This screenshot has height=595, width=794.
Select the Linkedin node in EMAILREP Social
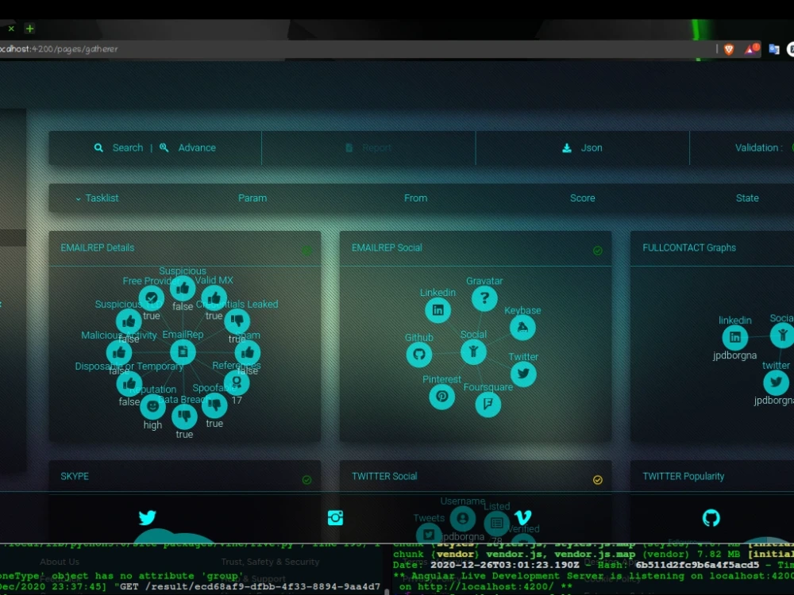click(x=438, y=309)
